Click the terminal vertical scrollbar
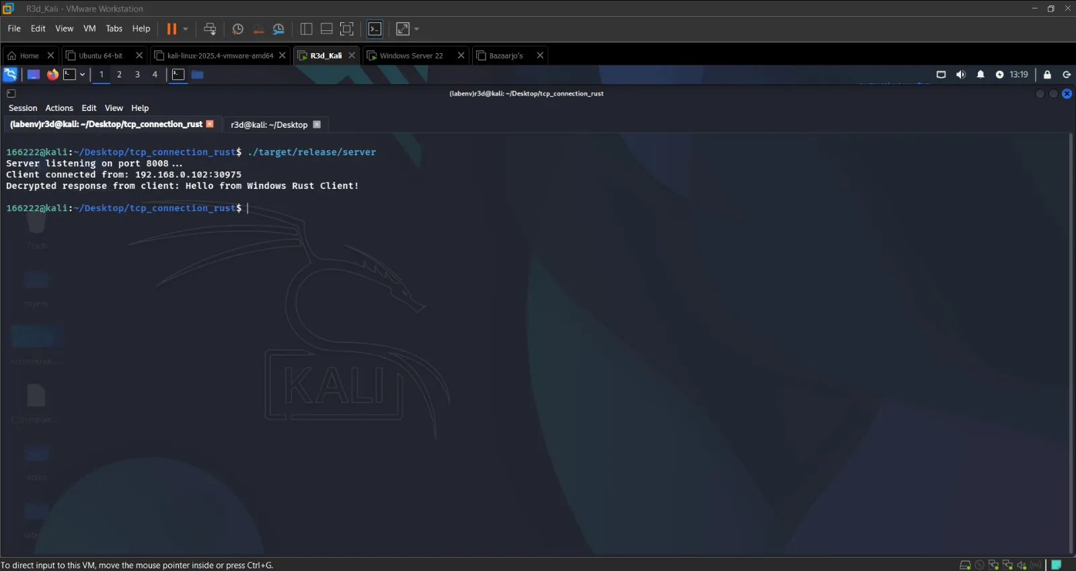The width and height of the screenshot is (1076, 571). (x=1071, y=343)
